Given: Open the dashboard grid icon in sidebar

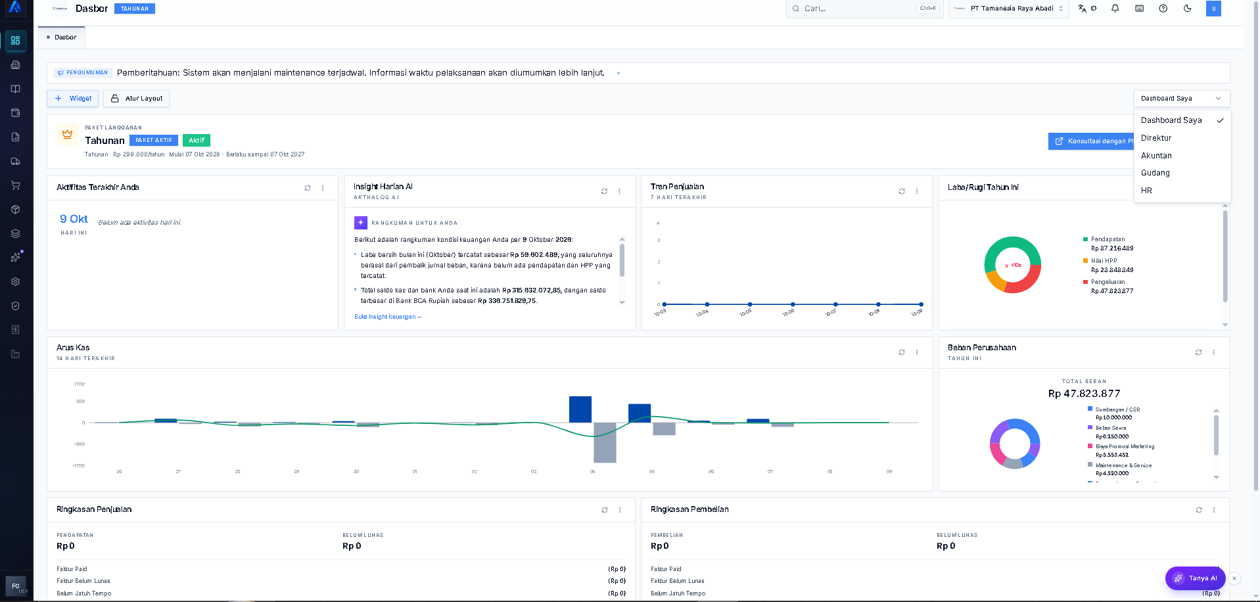Looking at the screenshot, I should click(x=16, y=41).
